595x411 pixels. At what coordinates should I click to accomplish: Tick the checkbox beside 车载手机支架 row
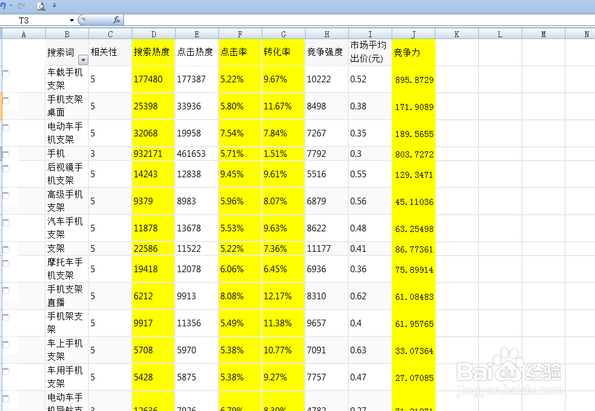pyautogui.click(x=5, y=73)
